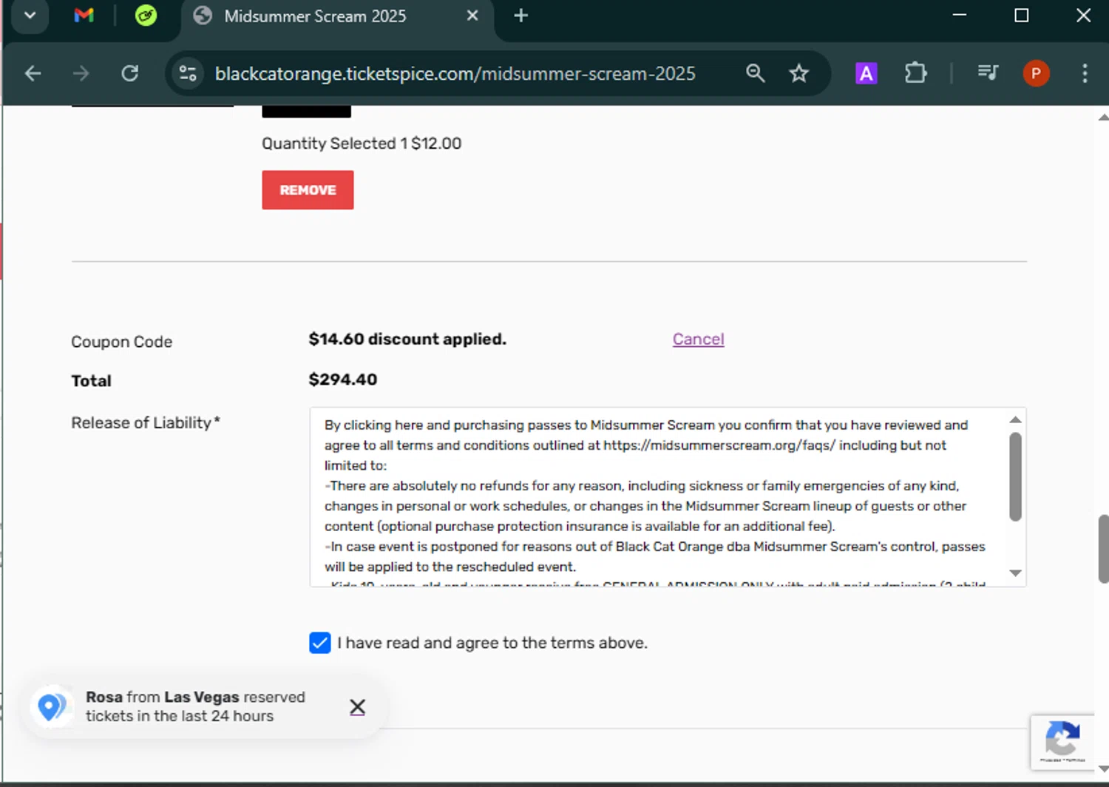Screen dimensions: 1109x787
Task: Open the Extensions puzzle icon
Action: click(915, 73)
